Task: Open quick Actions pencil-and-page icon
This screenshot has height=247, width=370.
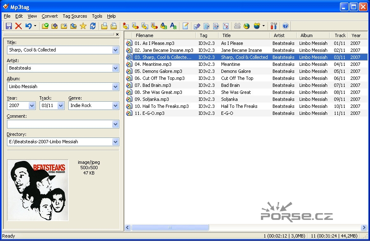Action: click(186, 26)
